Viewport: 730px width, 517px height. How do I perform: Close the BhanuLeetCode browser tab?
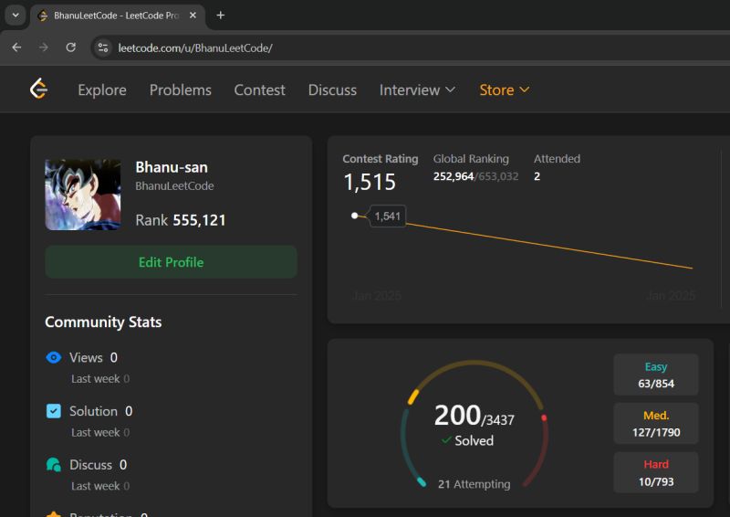coord(193,16)
